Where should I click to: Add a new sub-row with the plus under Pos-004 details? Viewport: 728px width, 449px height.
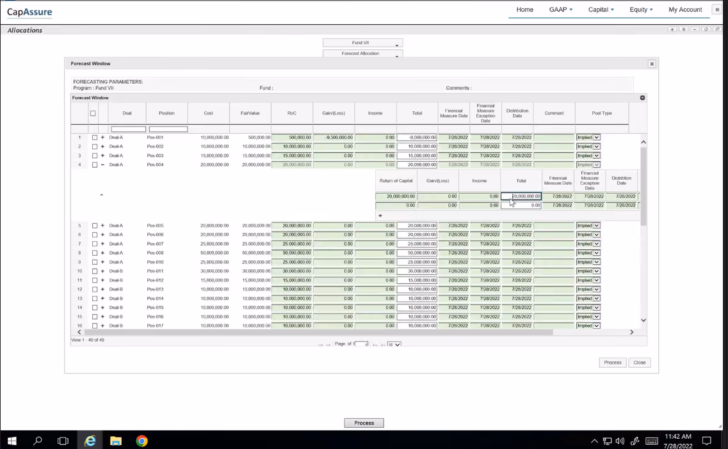pos(380,216)
